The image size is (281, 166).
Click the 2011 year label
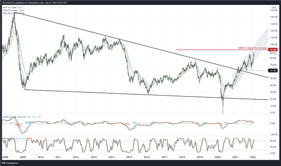(58, 157)
